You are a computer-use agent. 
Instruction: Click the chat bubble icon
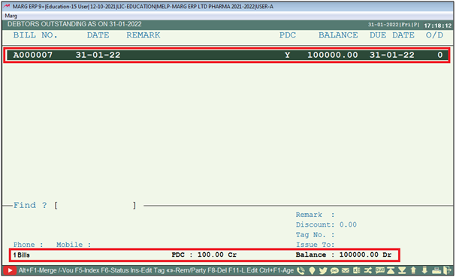379,270
